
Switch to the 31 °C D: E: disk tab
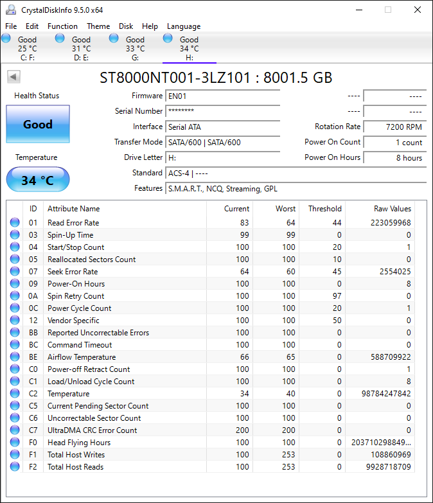(81, 48)
